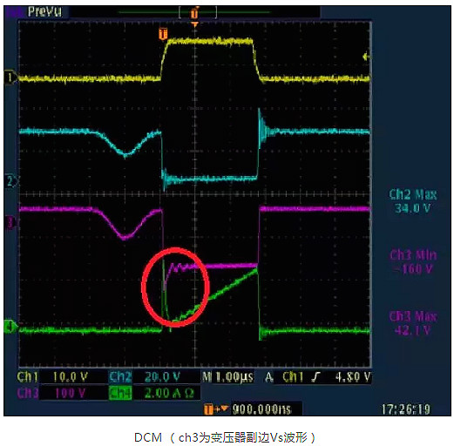Click the trigger source A Ch1 readout
454x446 pixels.
[x=285, y=377]
